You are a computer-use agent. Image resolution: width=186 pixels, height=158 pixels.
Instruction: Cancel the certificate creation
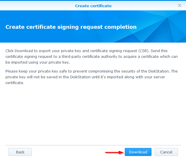[x=166, y=152]
